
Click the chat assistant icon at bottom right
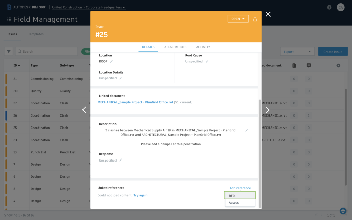pos(343,211)
